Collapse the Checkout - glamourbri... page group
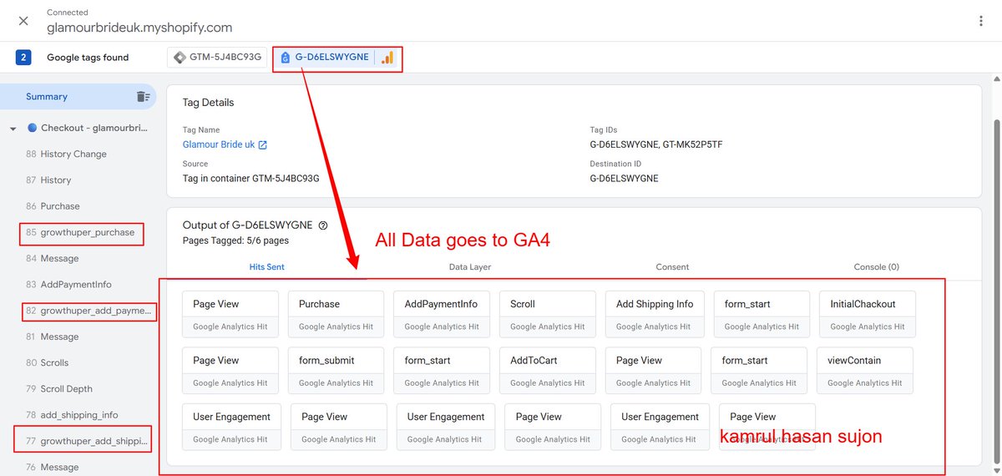 13,129
